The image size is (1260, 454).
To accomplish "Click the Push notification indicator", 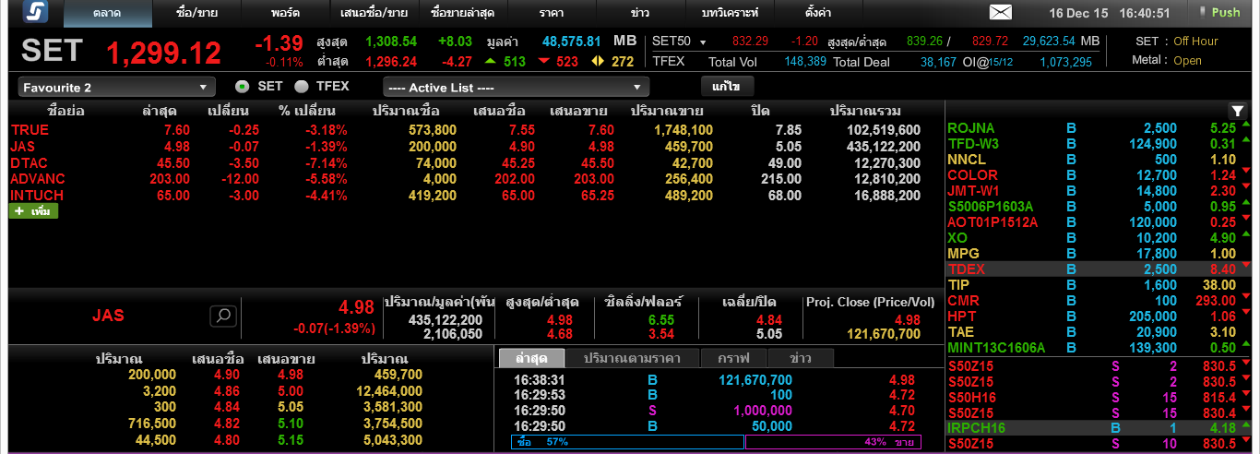I will pyautogui.click(x=1219, y=12).
